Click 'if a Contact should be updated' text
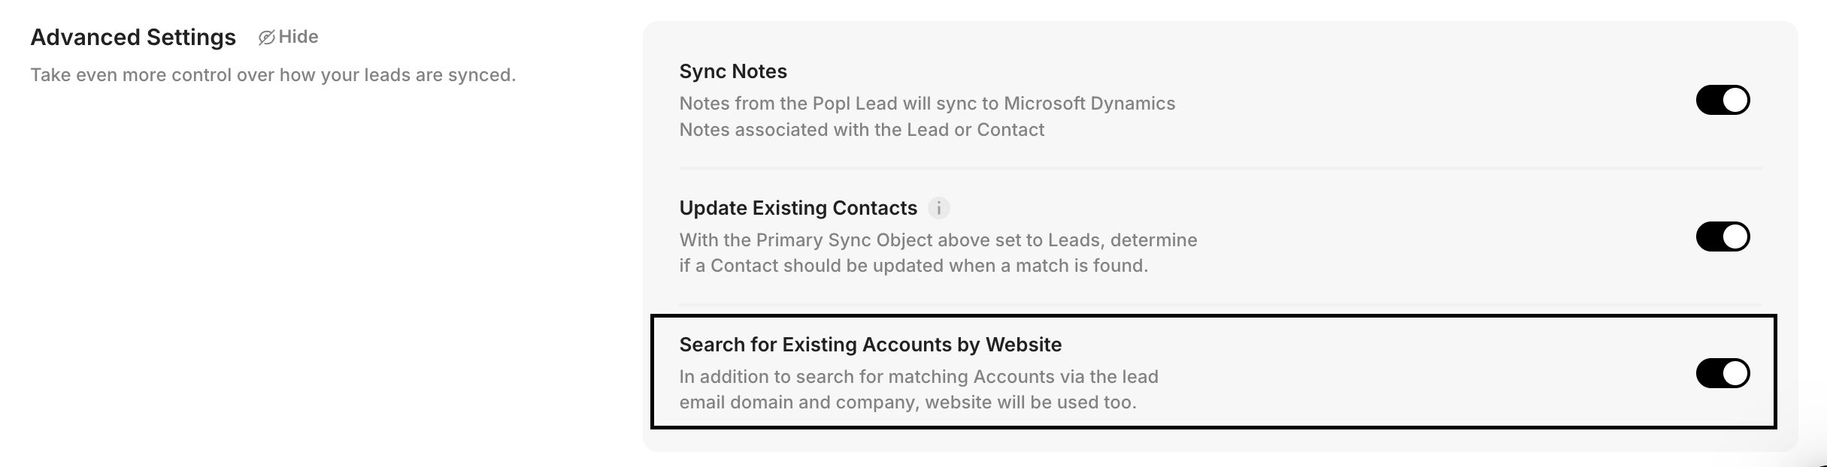Viewport: 1827px width, 467px height. [913, 266]
